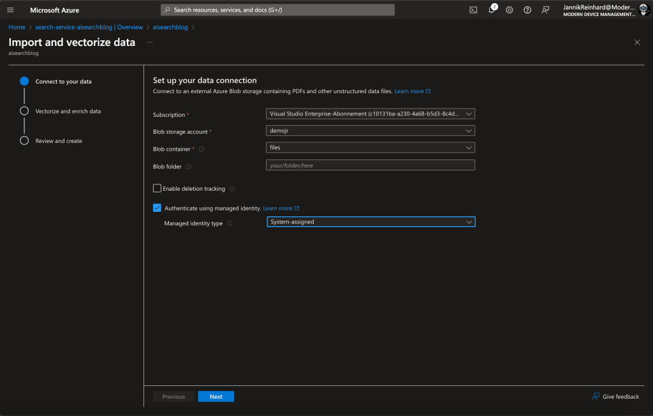The height and width of the screenshot is (416, 653).
Task: Enable deletion tracking checkbox
Action: (157, 188)
